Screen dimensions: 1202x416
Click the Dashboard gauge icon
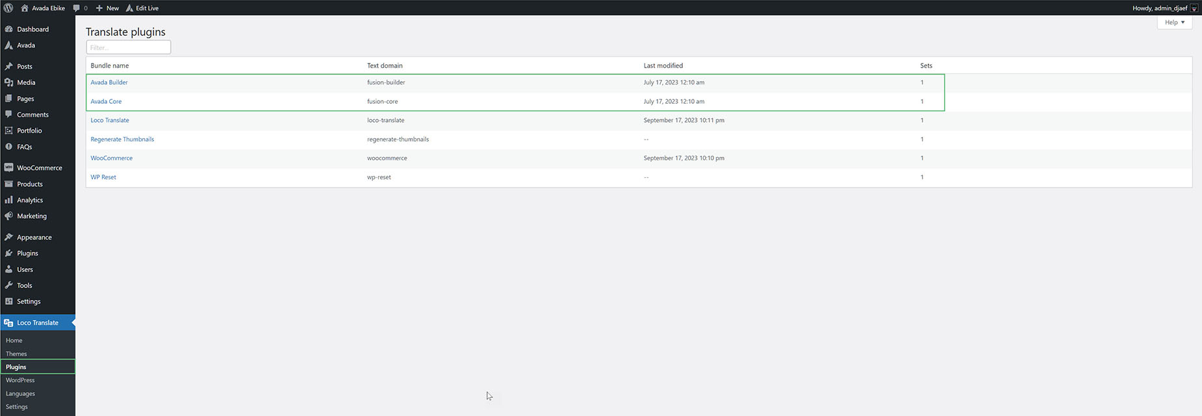point(8,29)
